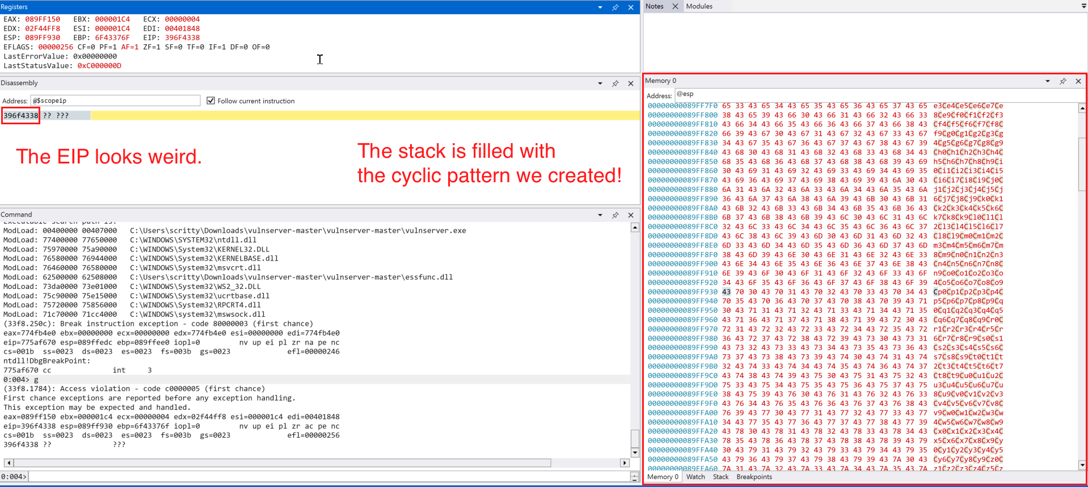Close the Registers panel
The width and height of the screenshot is (1088, 487).
[631, 7]
